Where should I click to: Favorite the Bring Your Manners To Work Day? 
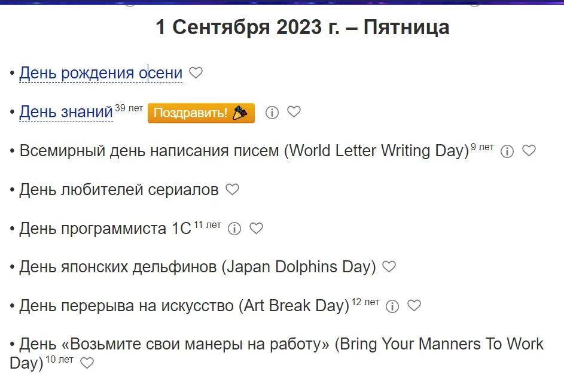87,362
